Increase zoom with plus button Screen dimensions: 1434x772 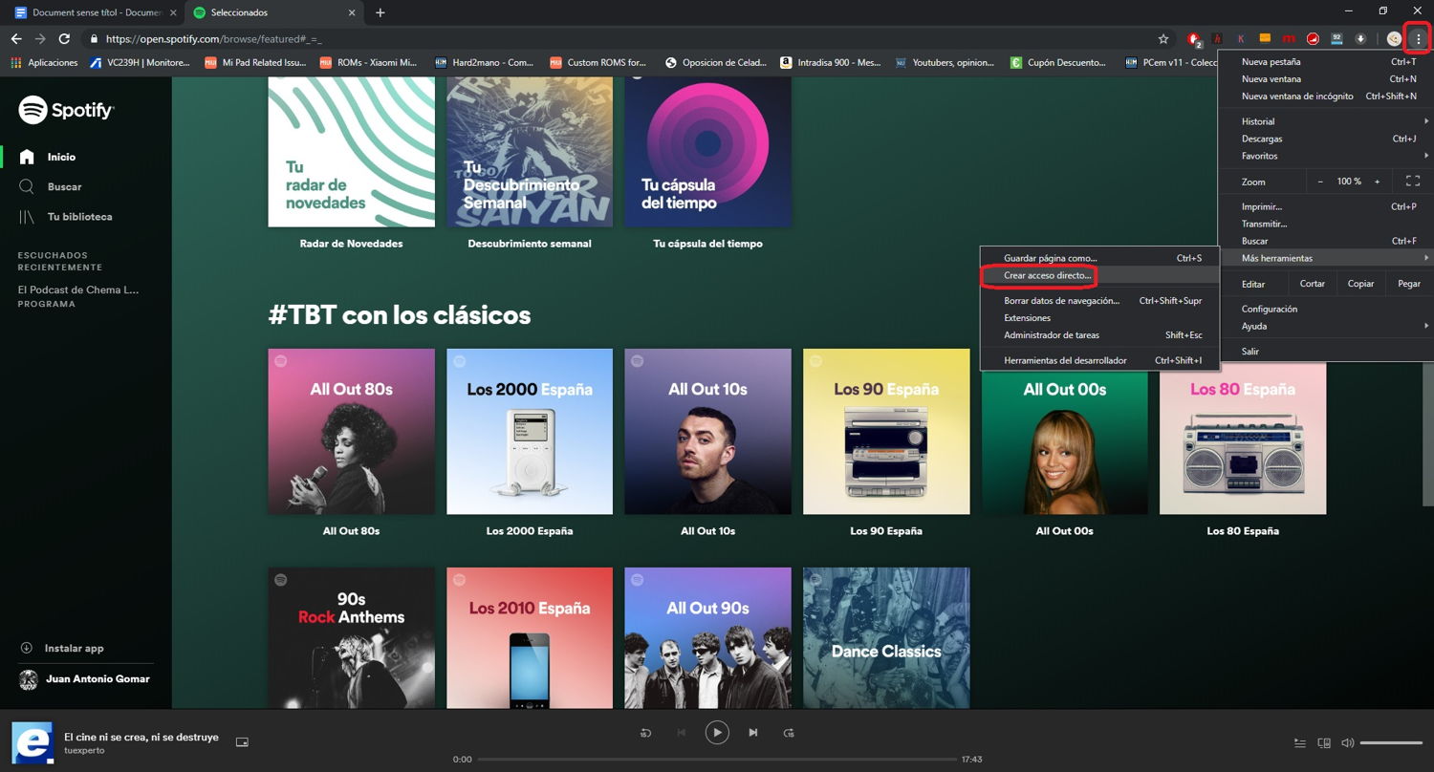tap(1378, 182)
